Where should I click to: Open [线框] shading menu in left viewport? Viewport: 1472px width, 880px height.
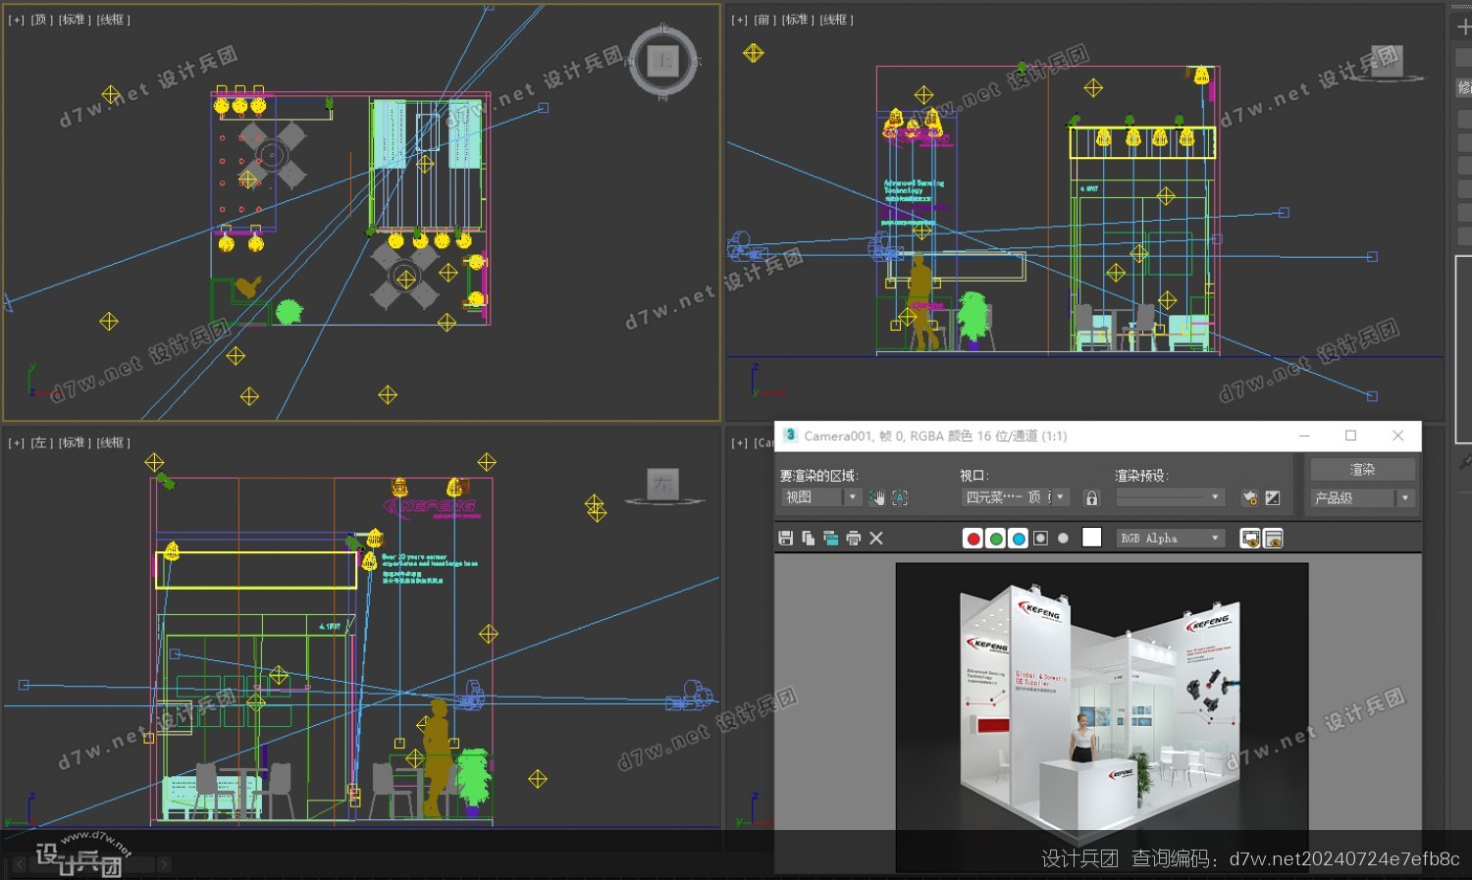click(x=114, y=443)
